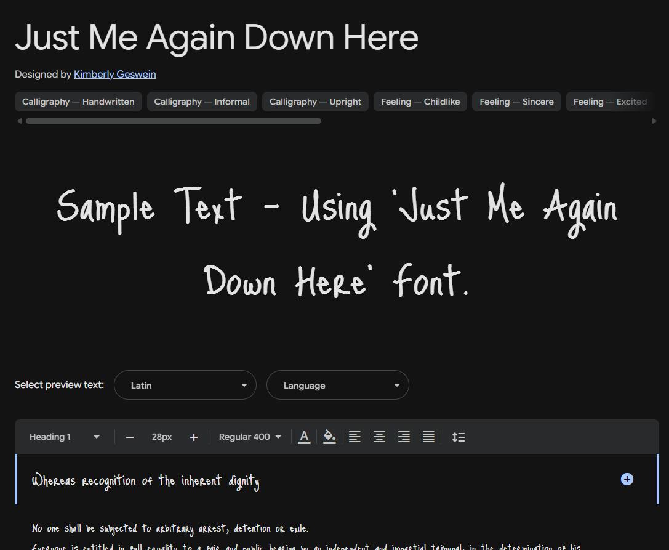Screen dimensions: 669x550
Task: Click the 'Just Me Again Down Here' title
Action: point(217,38)
